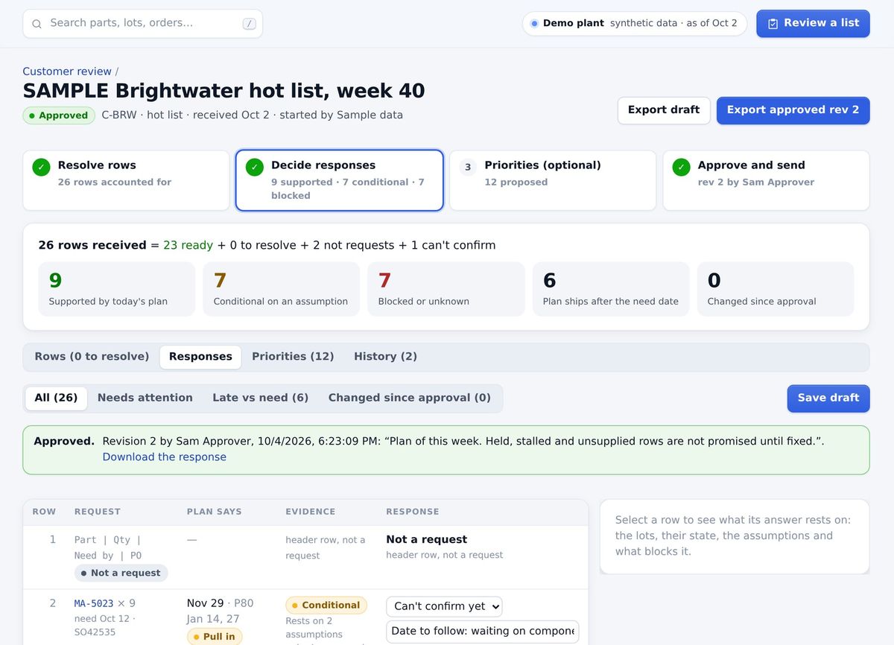Select the Plan ships after the need date card
Image resolution: width=894 pixels, height=645 pixels.
pos(611,289)
